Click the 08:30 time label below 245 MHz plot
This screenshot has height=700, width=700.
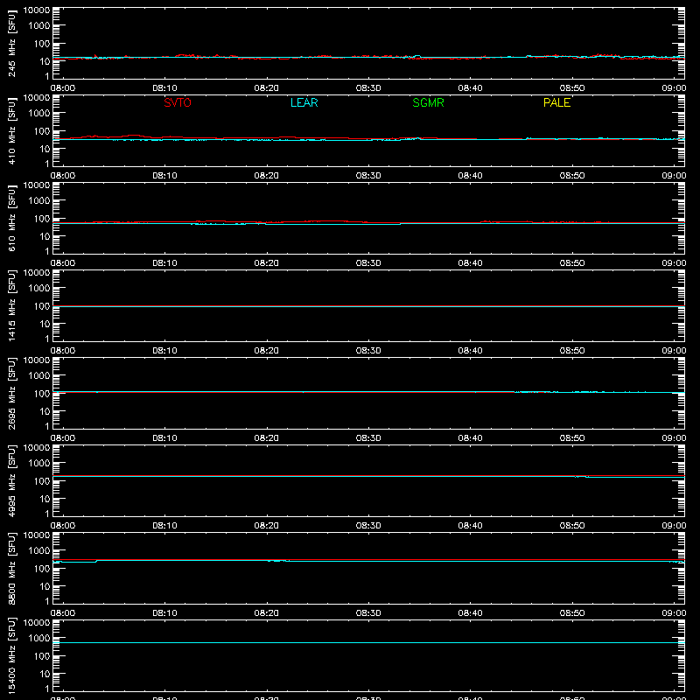pos(368,88)
